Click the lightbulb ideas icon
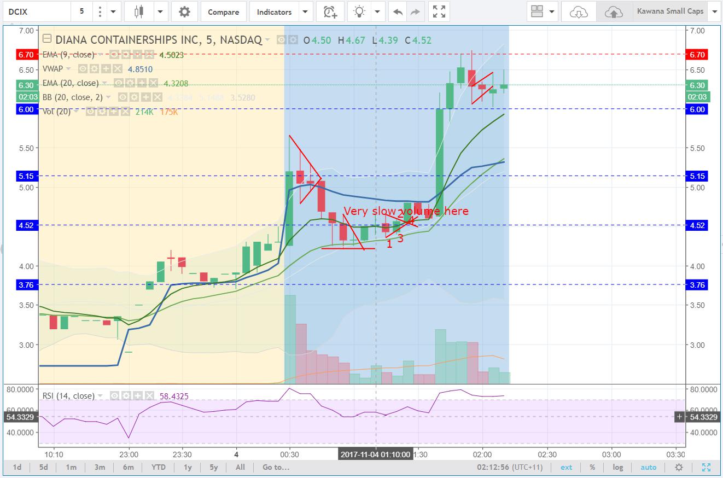This screenshot has height=478, width=723. tap(359, 11)
